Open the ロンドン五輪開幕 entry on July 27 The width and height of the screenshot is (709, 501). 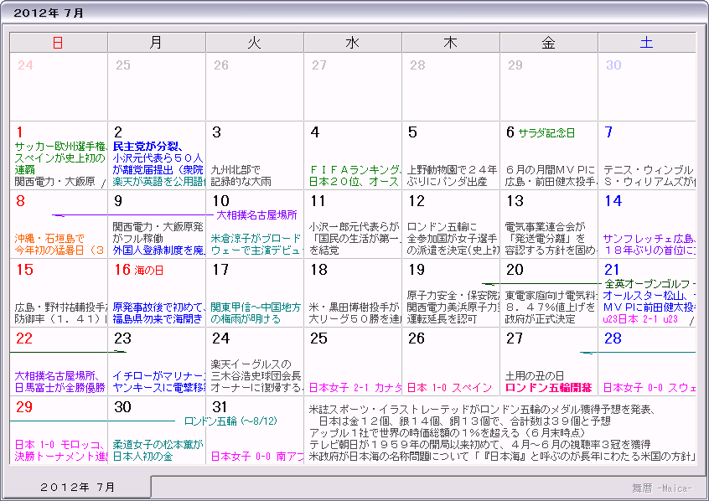click(548, 388)
